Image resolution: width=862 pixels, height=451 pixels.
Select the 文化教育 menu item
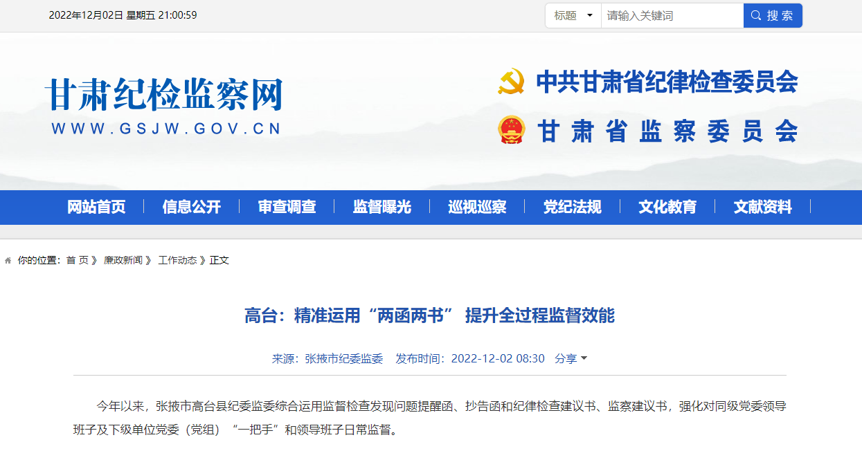coord(667,207)
